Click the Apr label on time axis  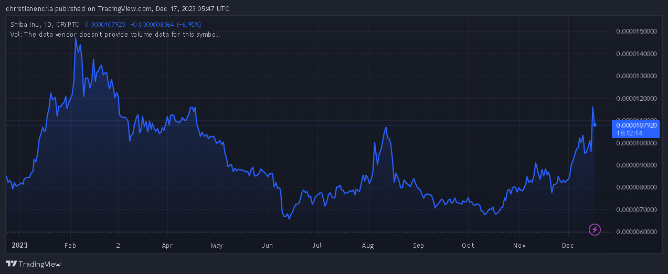167,245
